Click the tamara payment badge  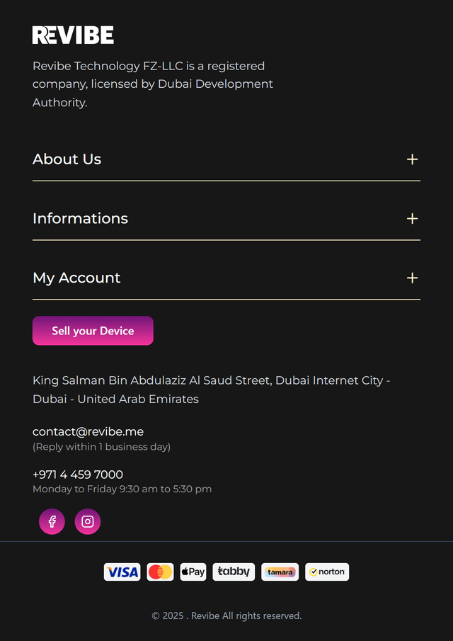280,572
